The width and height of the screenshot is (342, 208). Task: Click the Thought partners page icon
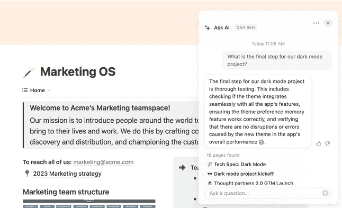tap(210, 183)
